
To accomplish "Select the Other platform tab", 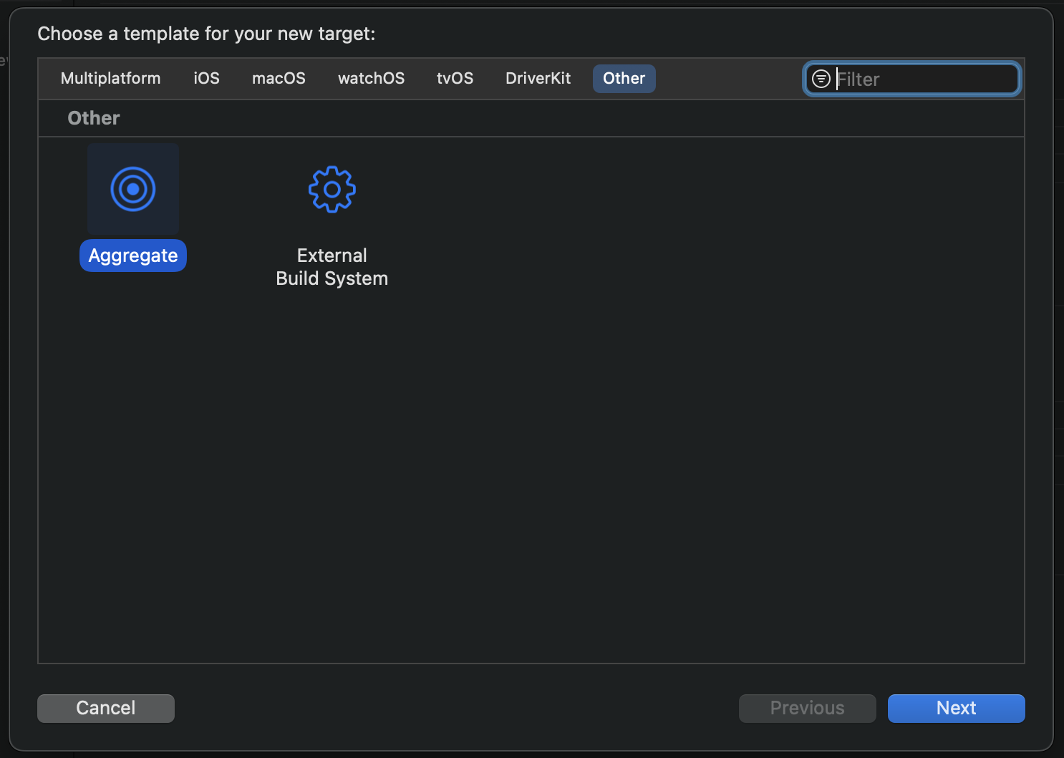I will click(x=624, y=78).
